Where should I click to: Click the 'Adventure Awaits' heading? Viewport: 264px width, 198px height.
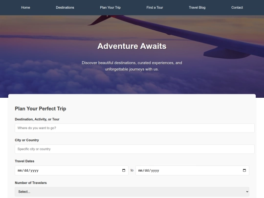tap(132, 46)
